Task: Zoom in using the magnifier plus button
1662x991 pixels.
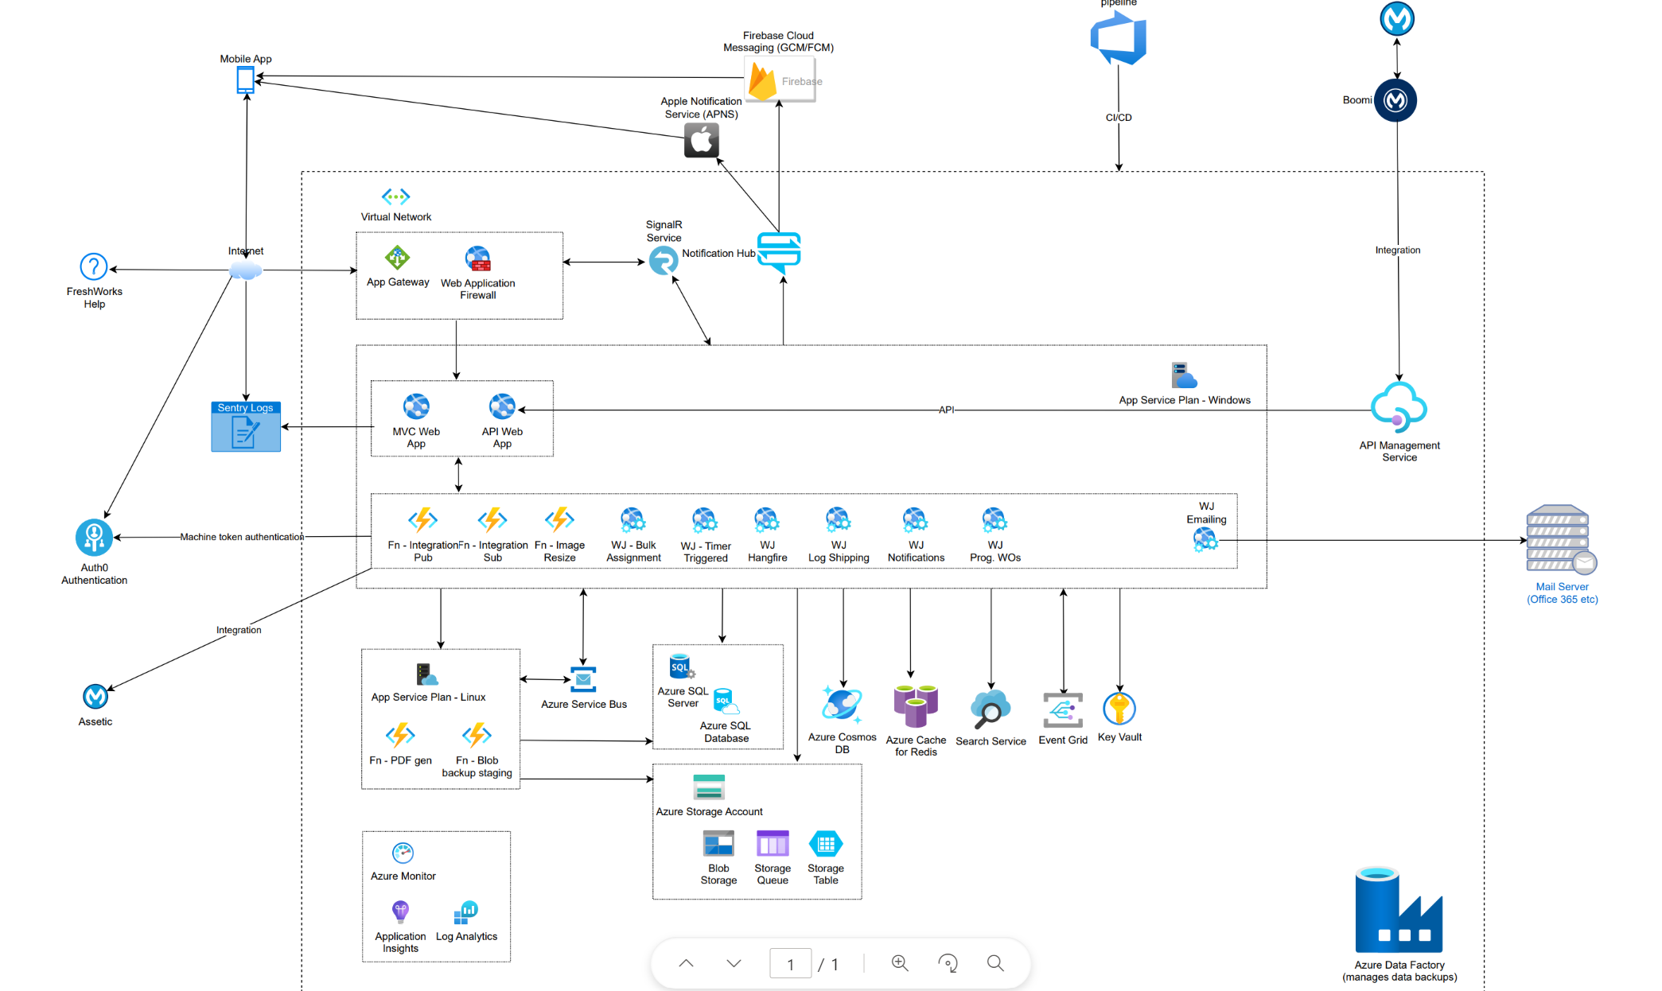Action: tap(900, 963)
